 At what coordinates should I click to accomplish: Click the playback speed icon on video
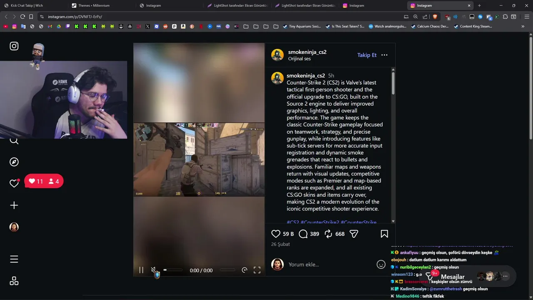click(244, 270)
